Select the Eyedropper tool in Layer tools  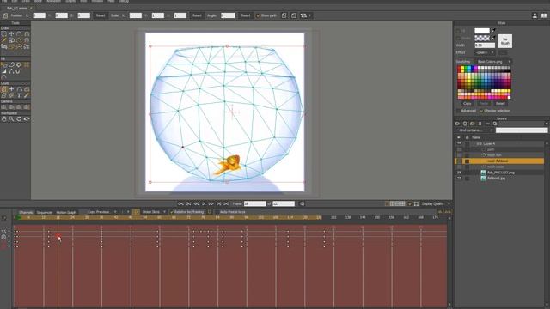tap(27, 95)
